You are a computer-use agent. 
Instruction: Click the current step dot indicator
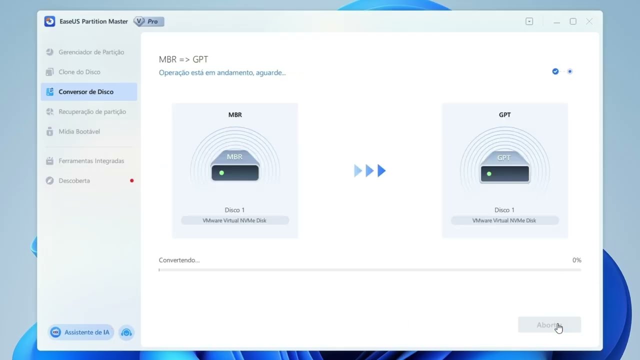569,71
